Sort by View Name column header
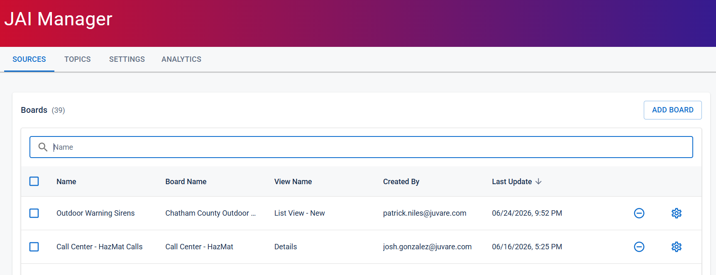Screen dimensions: 716x275 tap(293, 182)
